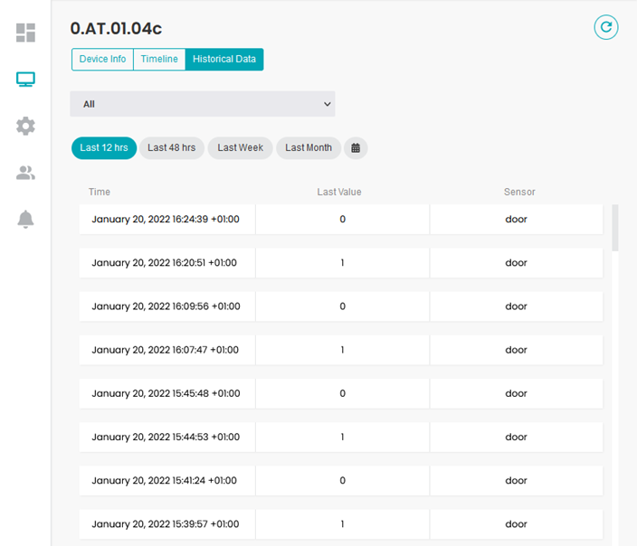Open the dashboard icon in sidebar
637x546 pixels.
[25, 33]
